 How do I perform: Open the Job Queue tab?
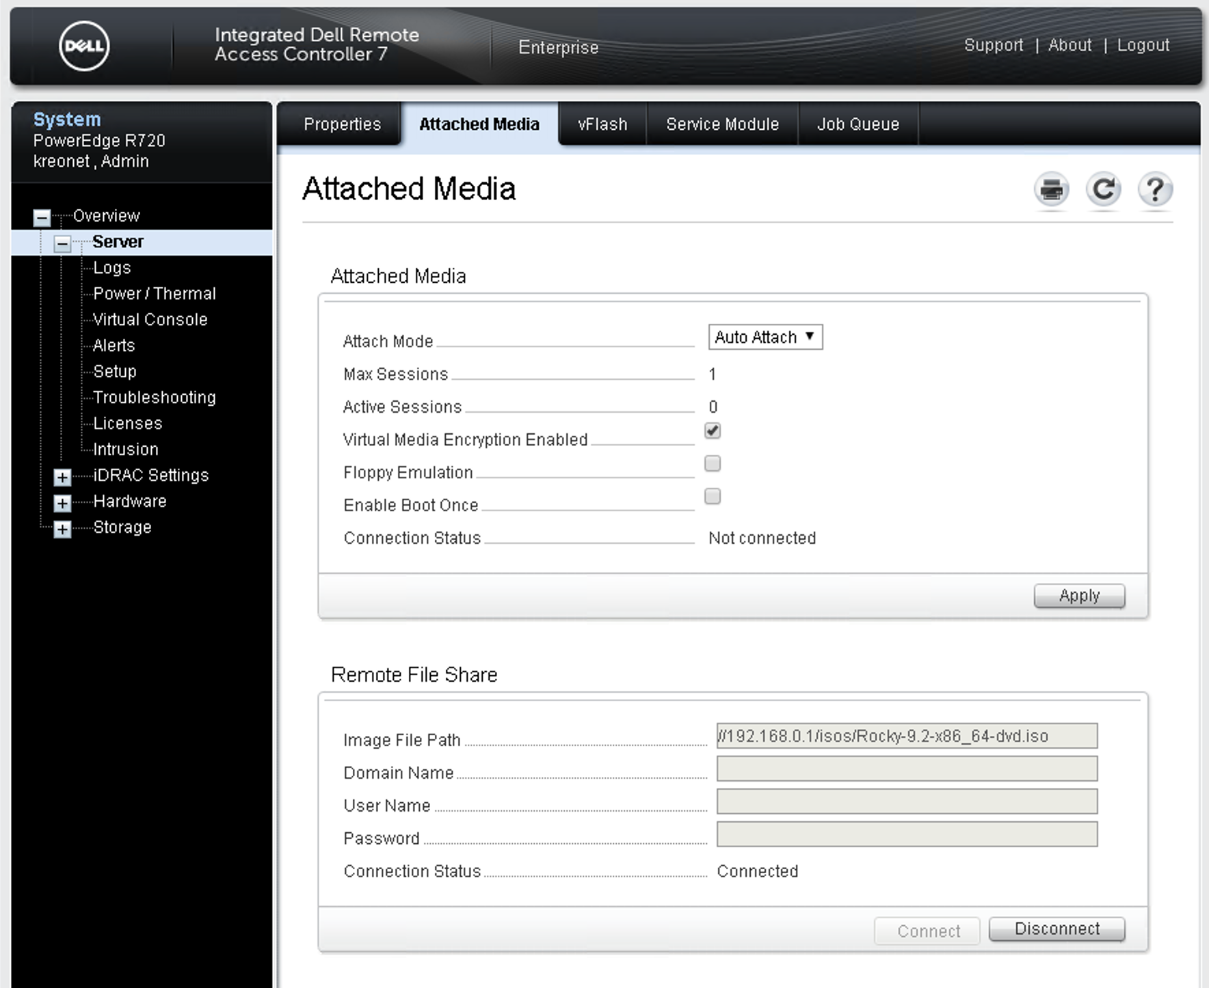pos(858,124)
